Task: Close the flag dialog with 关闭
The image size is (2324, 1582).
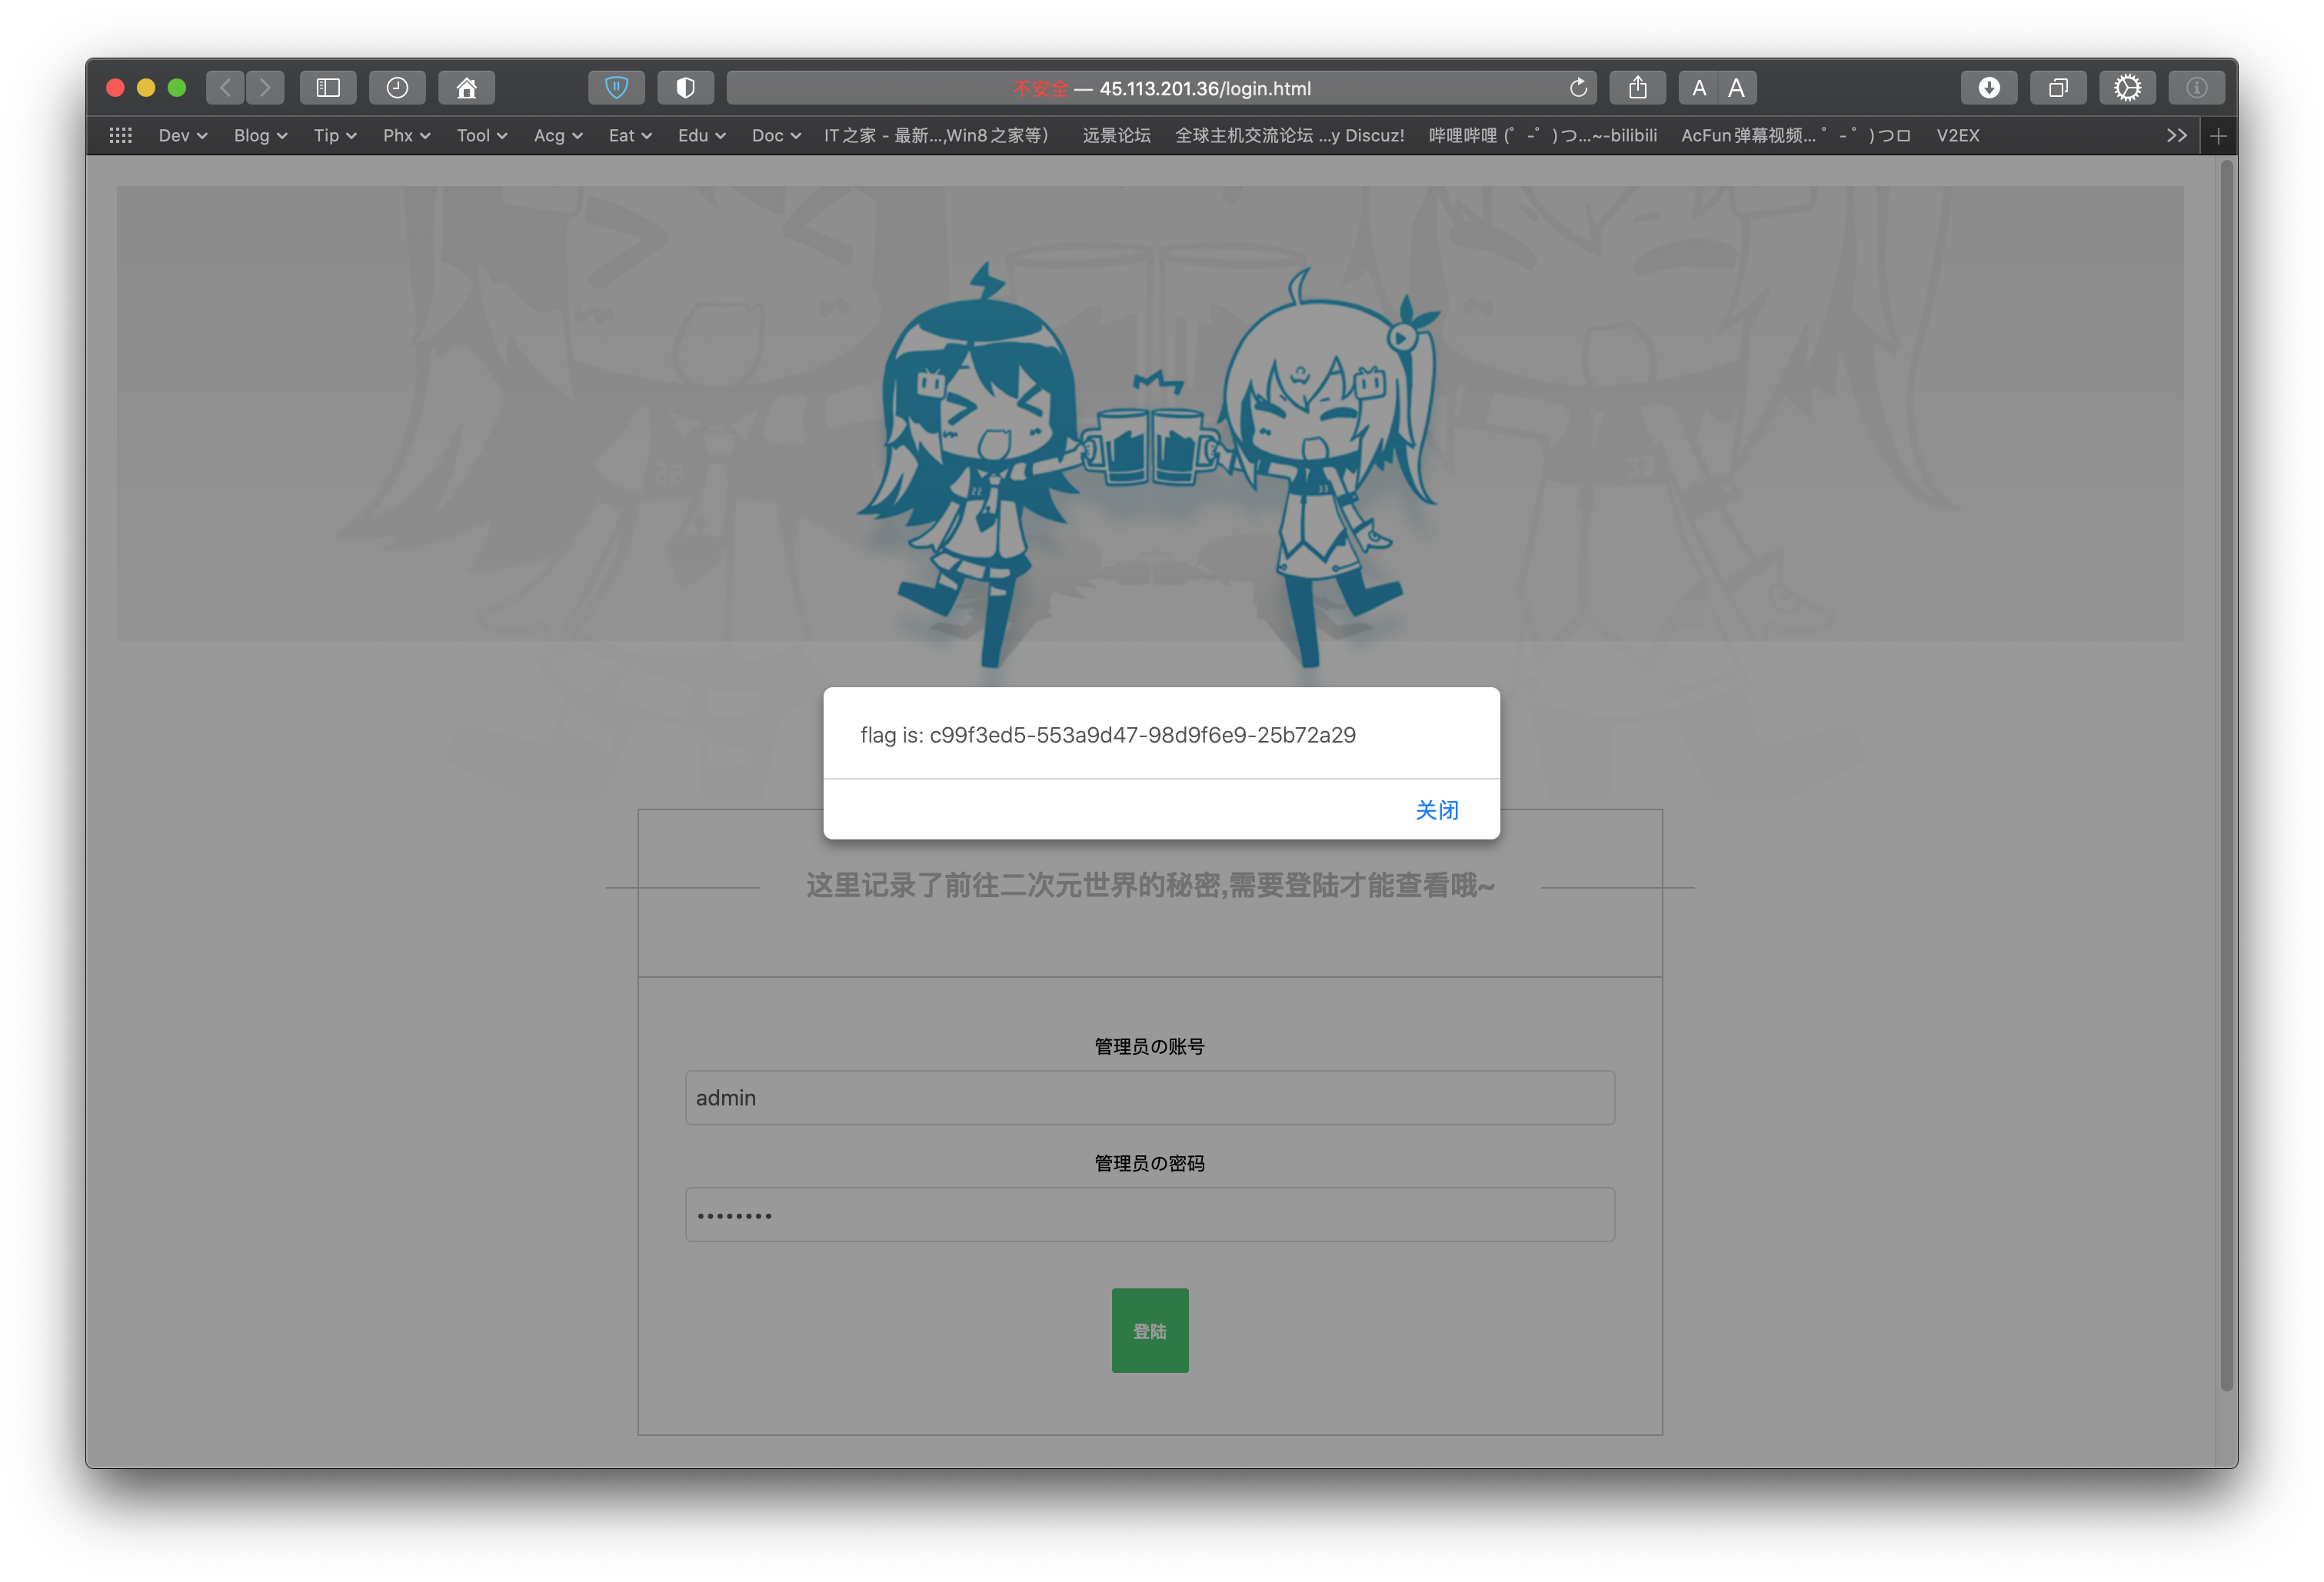Action: [x=1436, y=810]
